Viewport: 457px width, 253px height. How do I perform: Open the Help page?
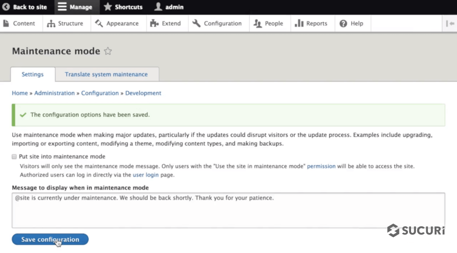pos(352,24)
